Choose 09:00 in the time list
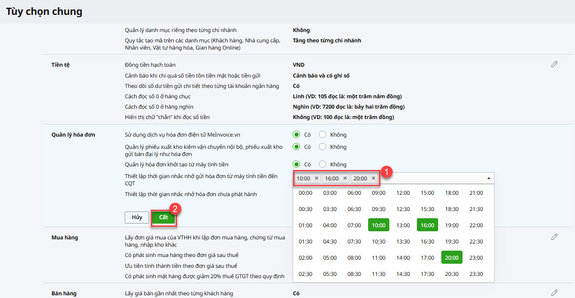 (x=379, y=193)
